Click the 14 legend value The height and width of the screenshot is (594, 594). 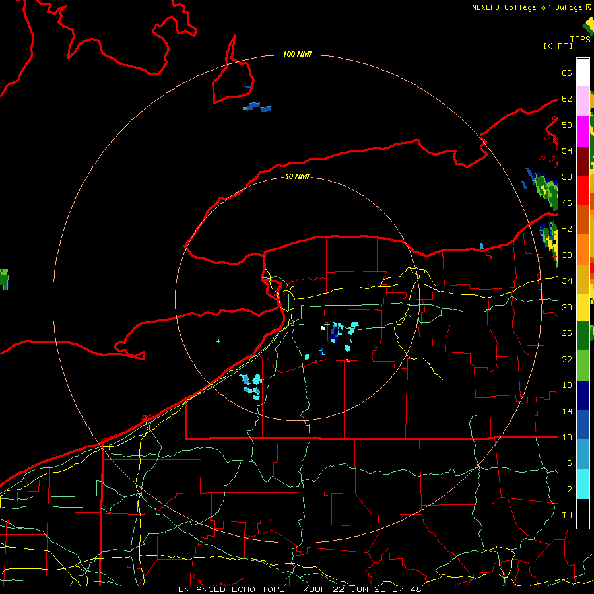click(x=567, y=411)
